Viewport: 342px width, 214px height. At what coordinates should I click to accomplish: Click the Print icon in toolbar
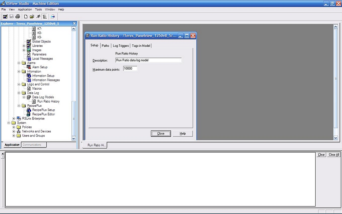click(18, 17)
